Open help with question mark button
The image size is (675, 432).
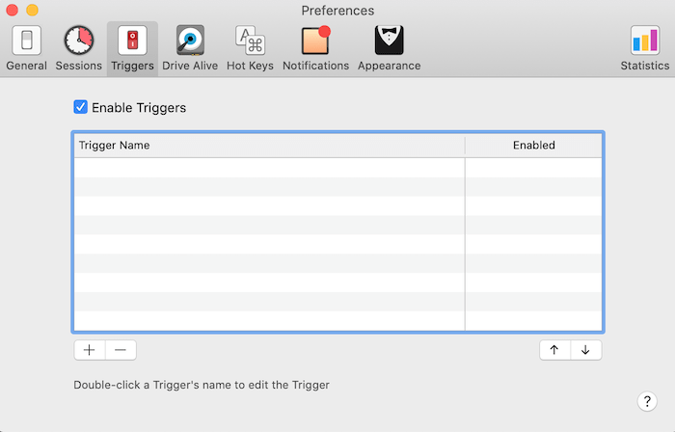647,401
